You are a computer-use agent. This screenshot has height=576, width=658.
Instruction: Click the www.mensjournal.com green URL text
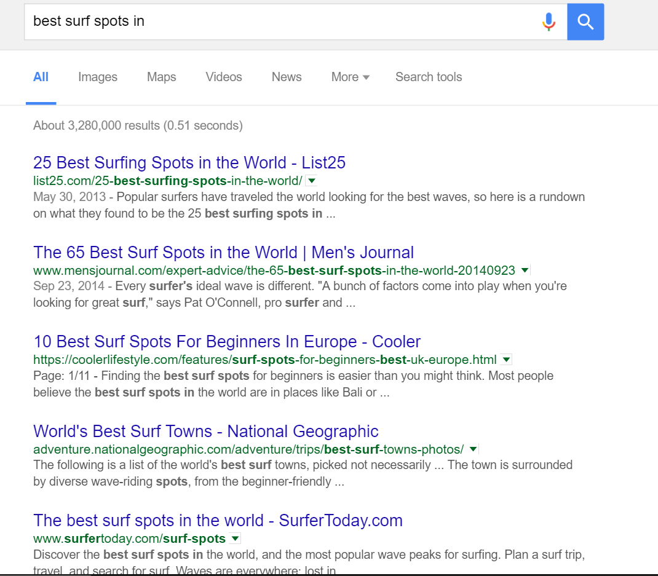(x=274, y=270)
